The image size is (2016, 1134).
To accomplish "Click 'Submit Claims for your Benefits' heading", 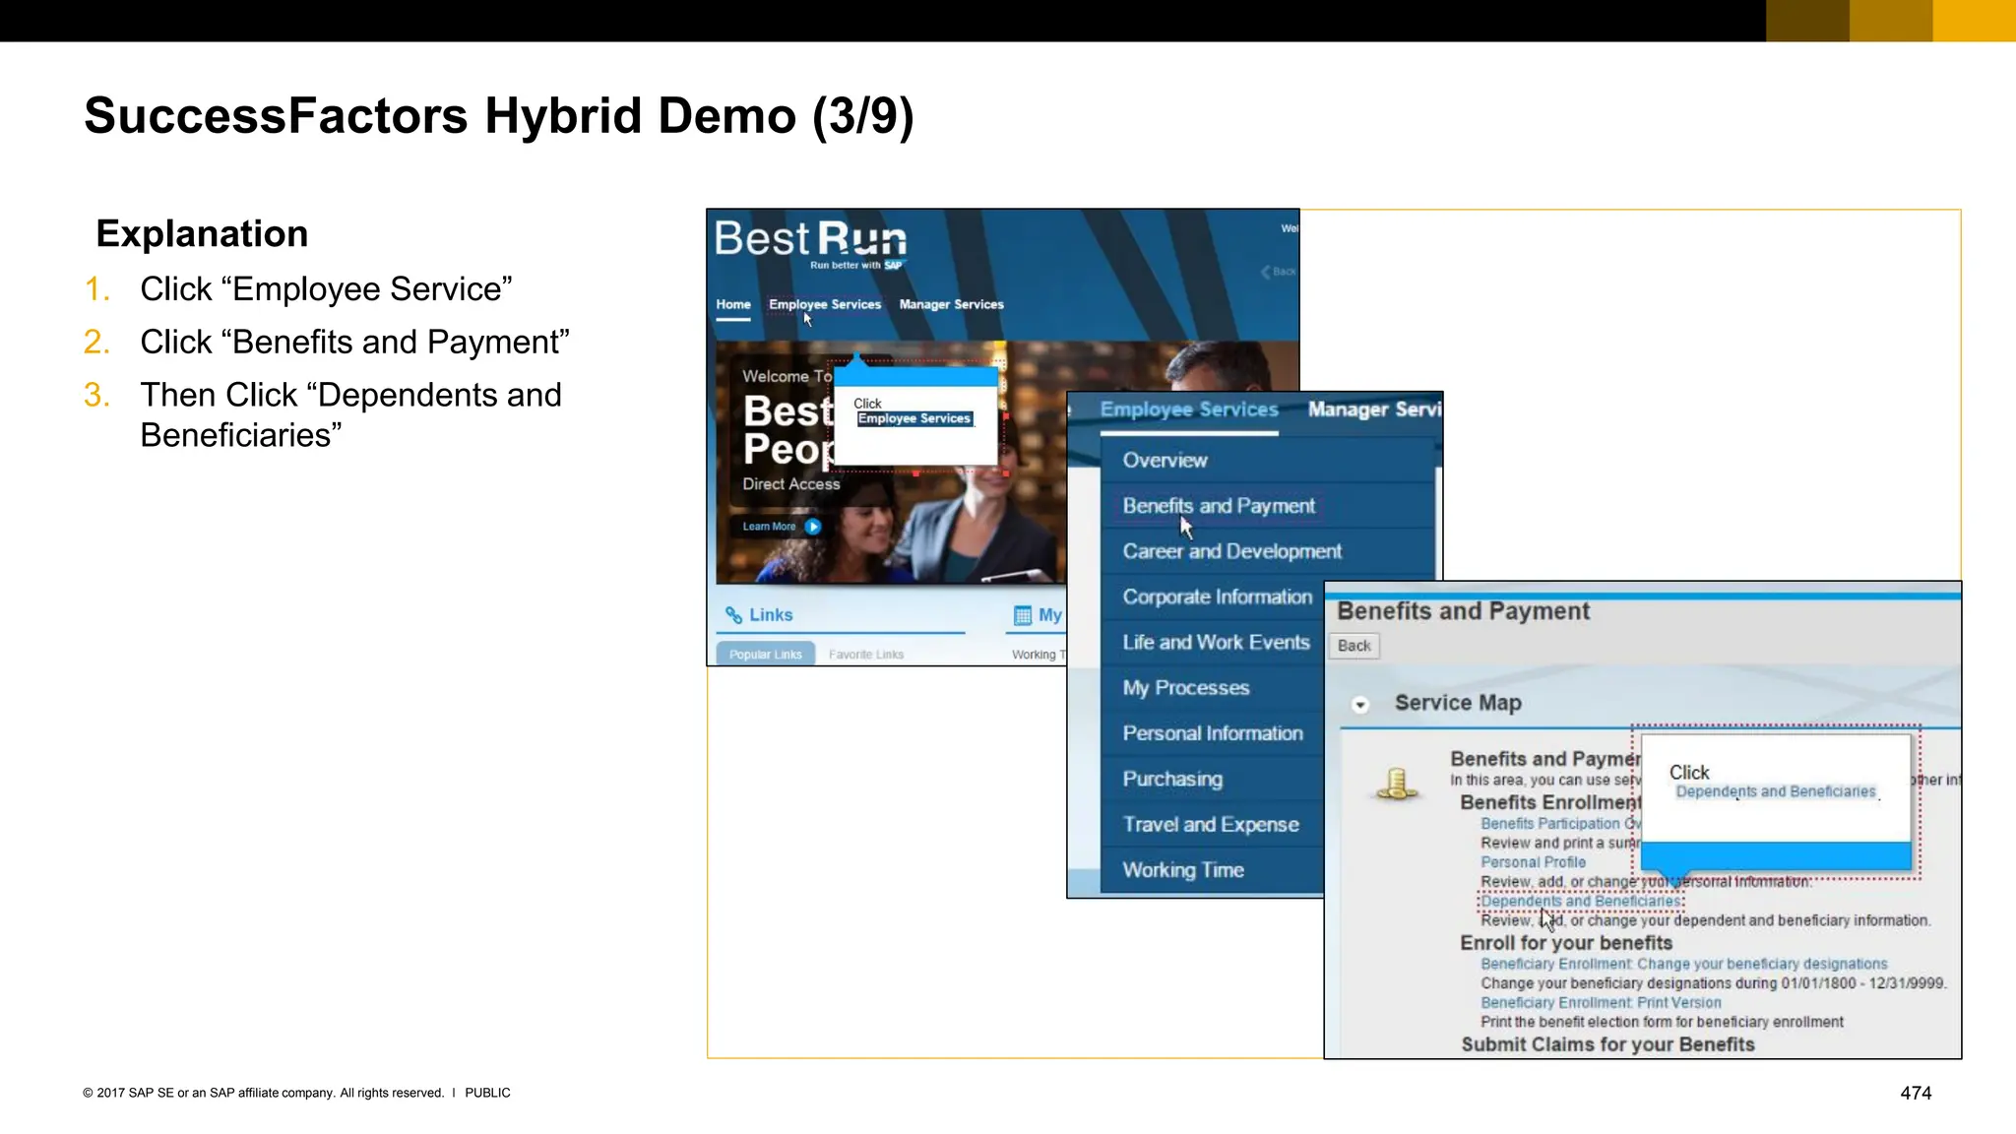I will (x=1607, y=1044).
